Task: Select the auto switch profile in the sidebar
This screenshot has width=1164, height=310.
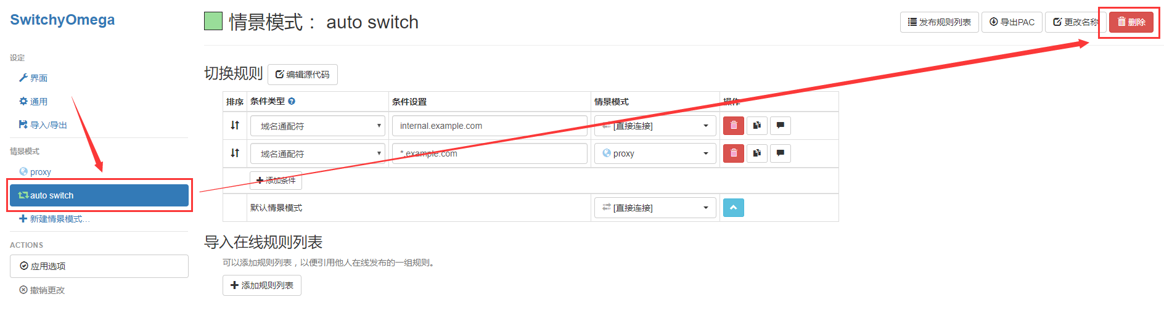Action: point(99,195)
